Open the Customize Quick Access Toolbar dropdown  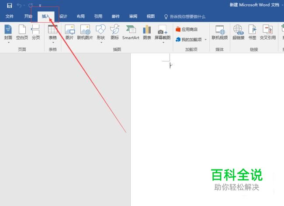tap(40, 6)
